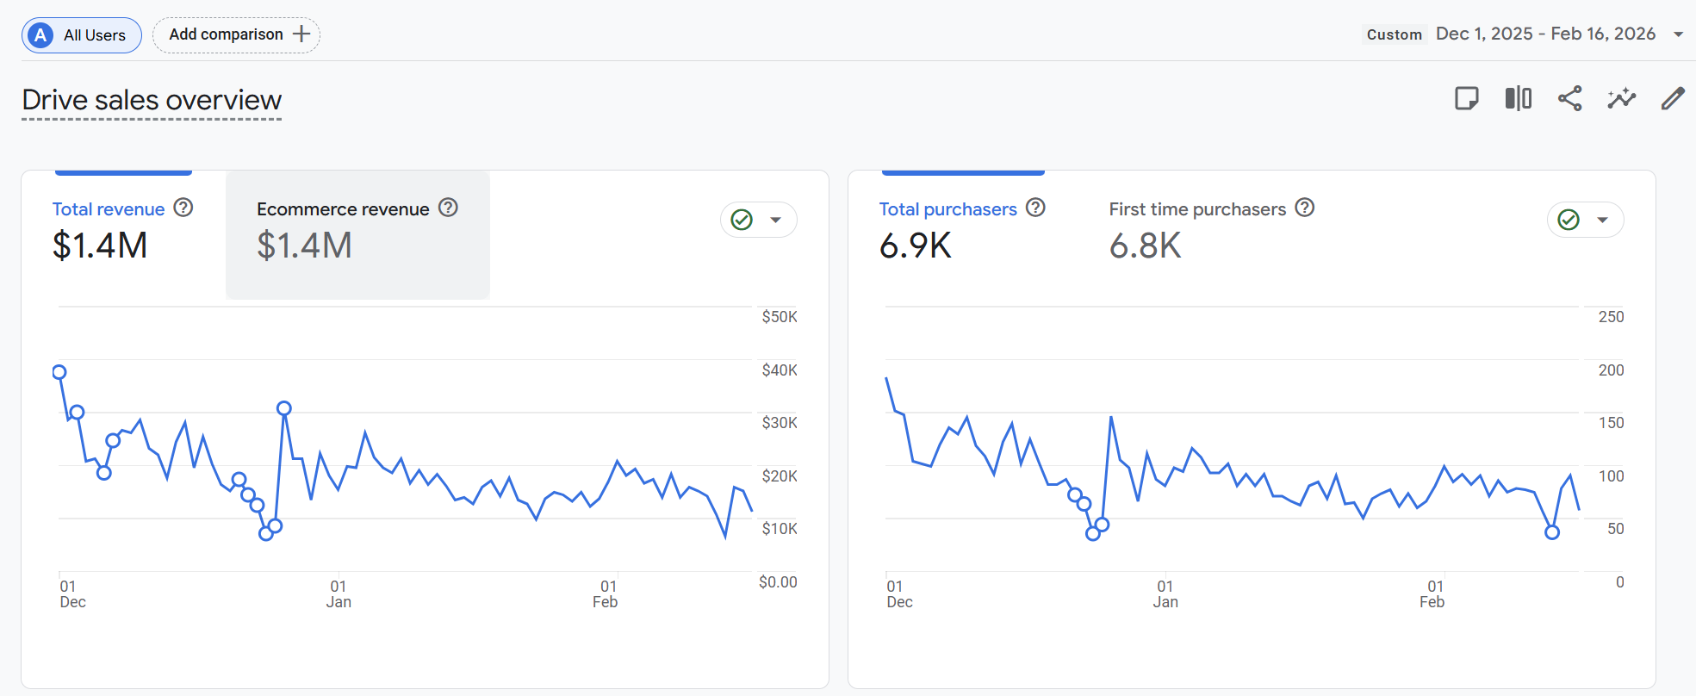
Task: Click the 01 Jan axis label on the revenue chart
Action: (339, 593)
